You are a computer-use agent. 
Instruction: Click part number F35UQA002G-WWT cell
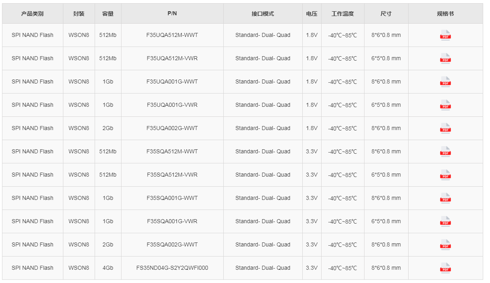[x=172, y=128]
